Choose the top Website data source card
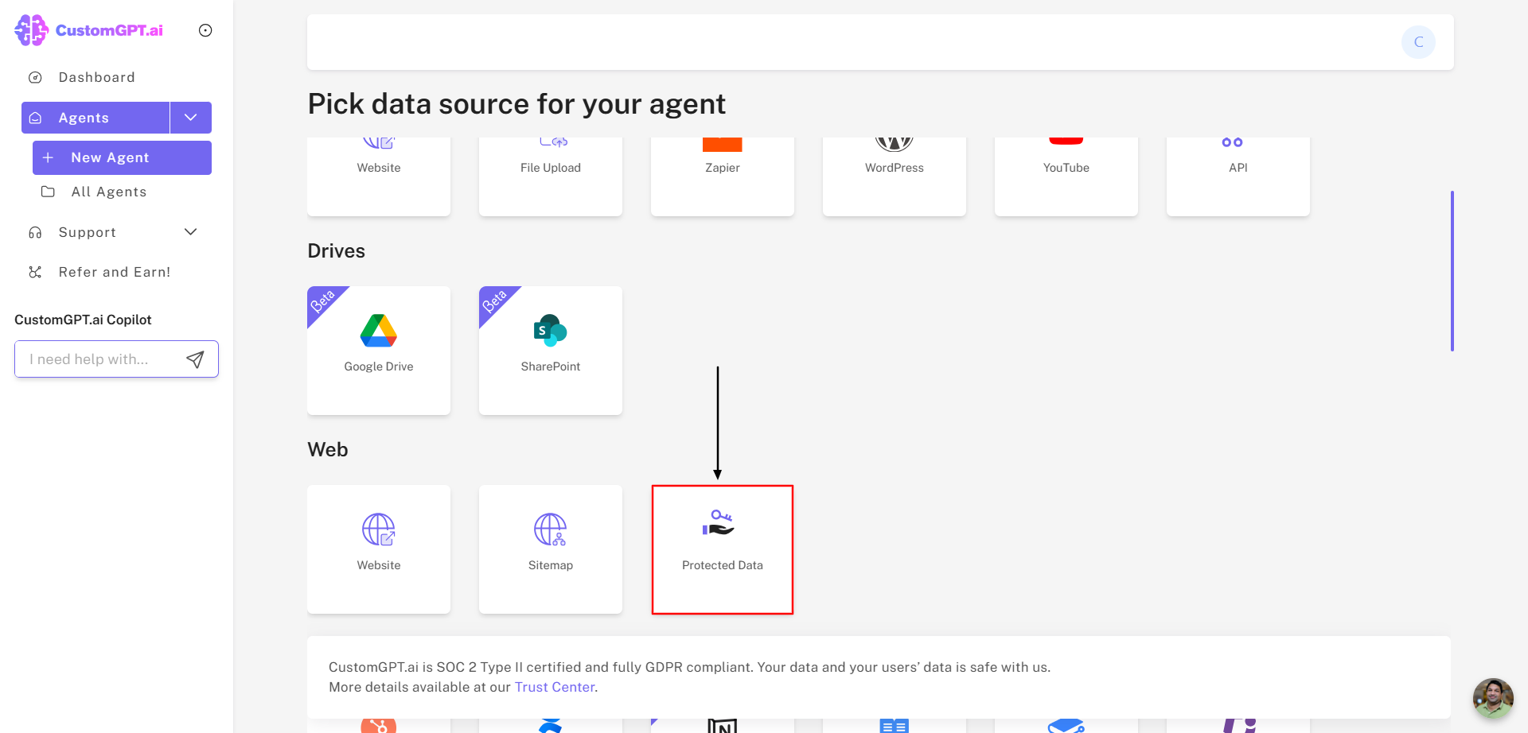The image size is (1528, 733). pyautogui.click(x=379, y=175)
